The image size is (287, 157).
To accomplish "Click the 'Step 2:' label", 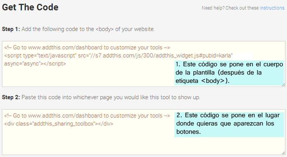I will coord(11,97).
